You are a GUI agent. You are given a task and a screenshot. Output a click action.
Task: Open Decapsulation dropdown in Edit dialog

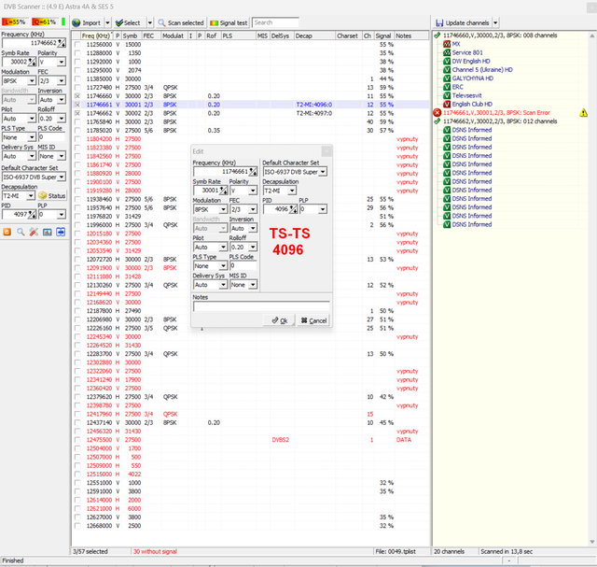pos(292,191)
